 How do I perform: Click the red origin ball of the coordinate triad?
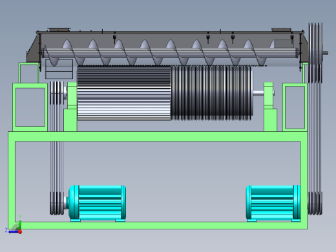tap(20, 232)
